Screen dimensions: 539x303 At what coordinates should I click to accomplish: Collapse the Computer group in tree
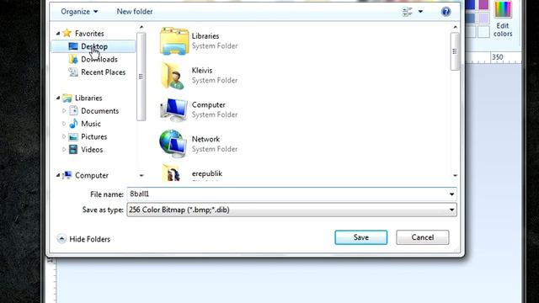[x=58, y=175]
